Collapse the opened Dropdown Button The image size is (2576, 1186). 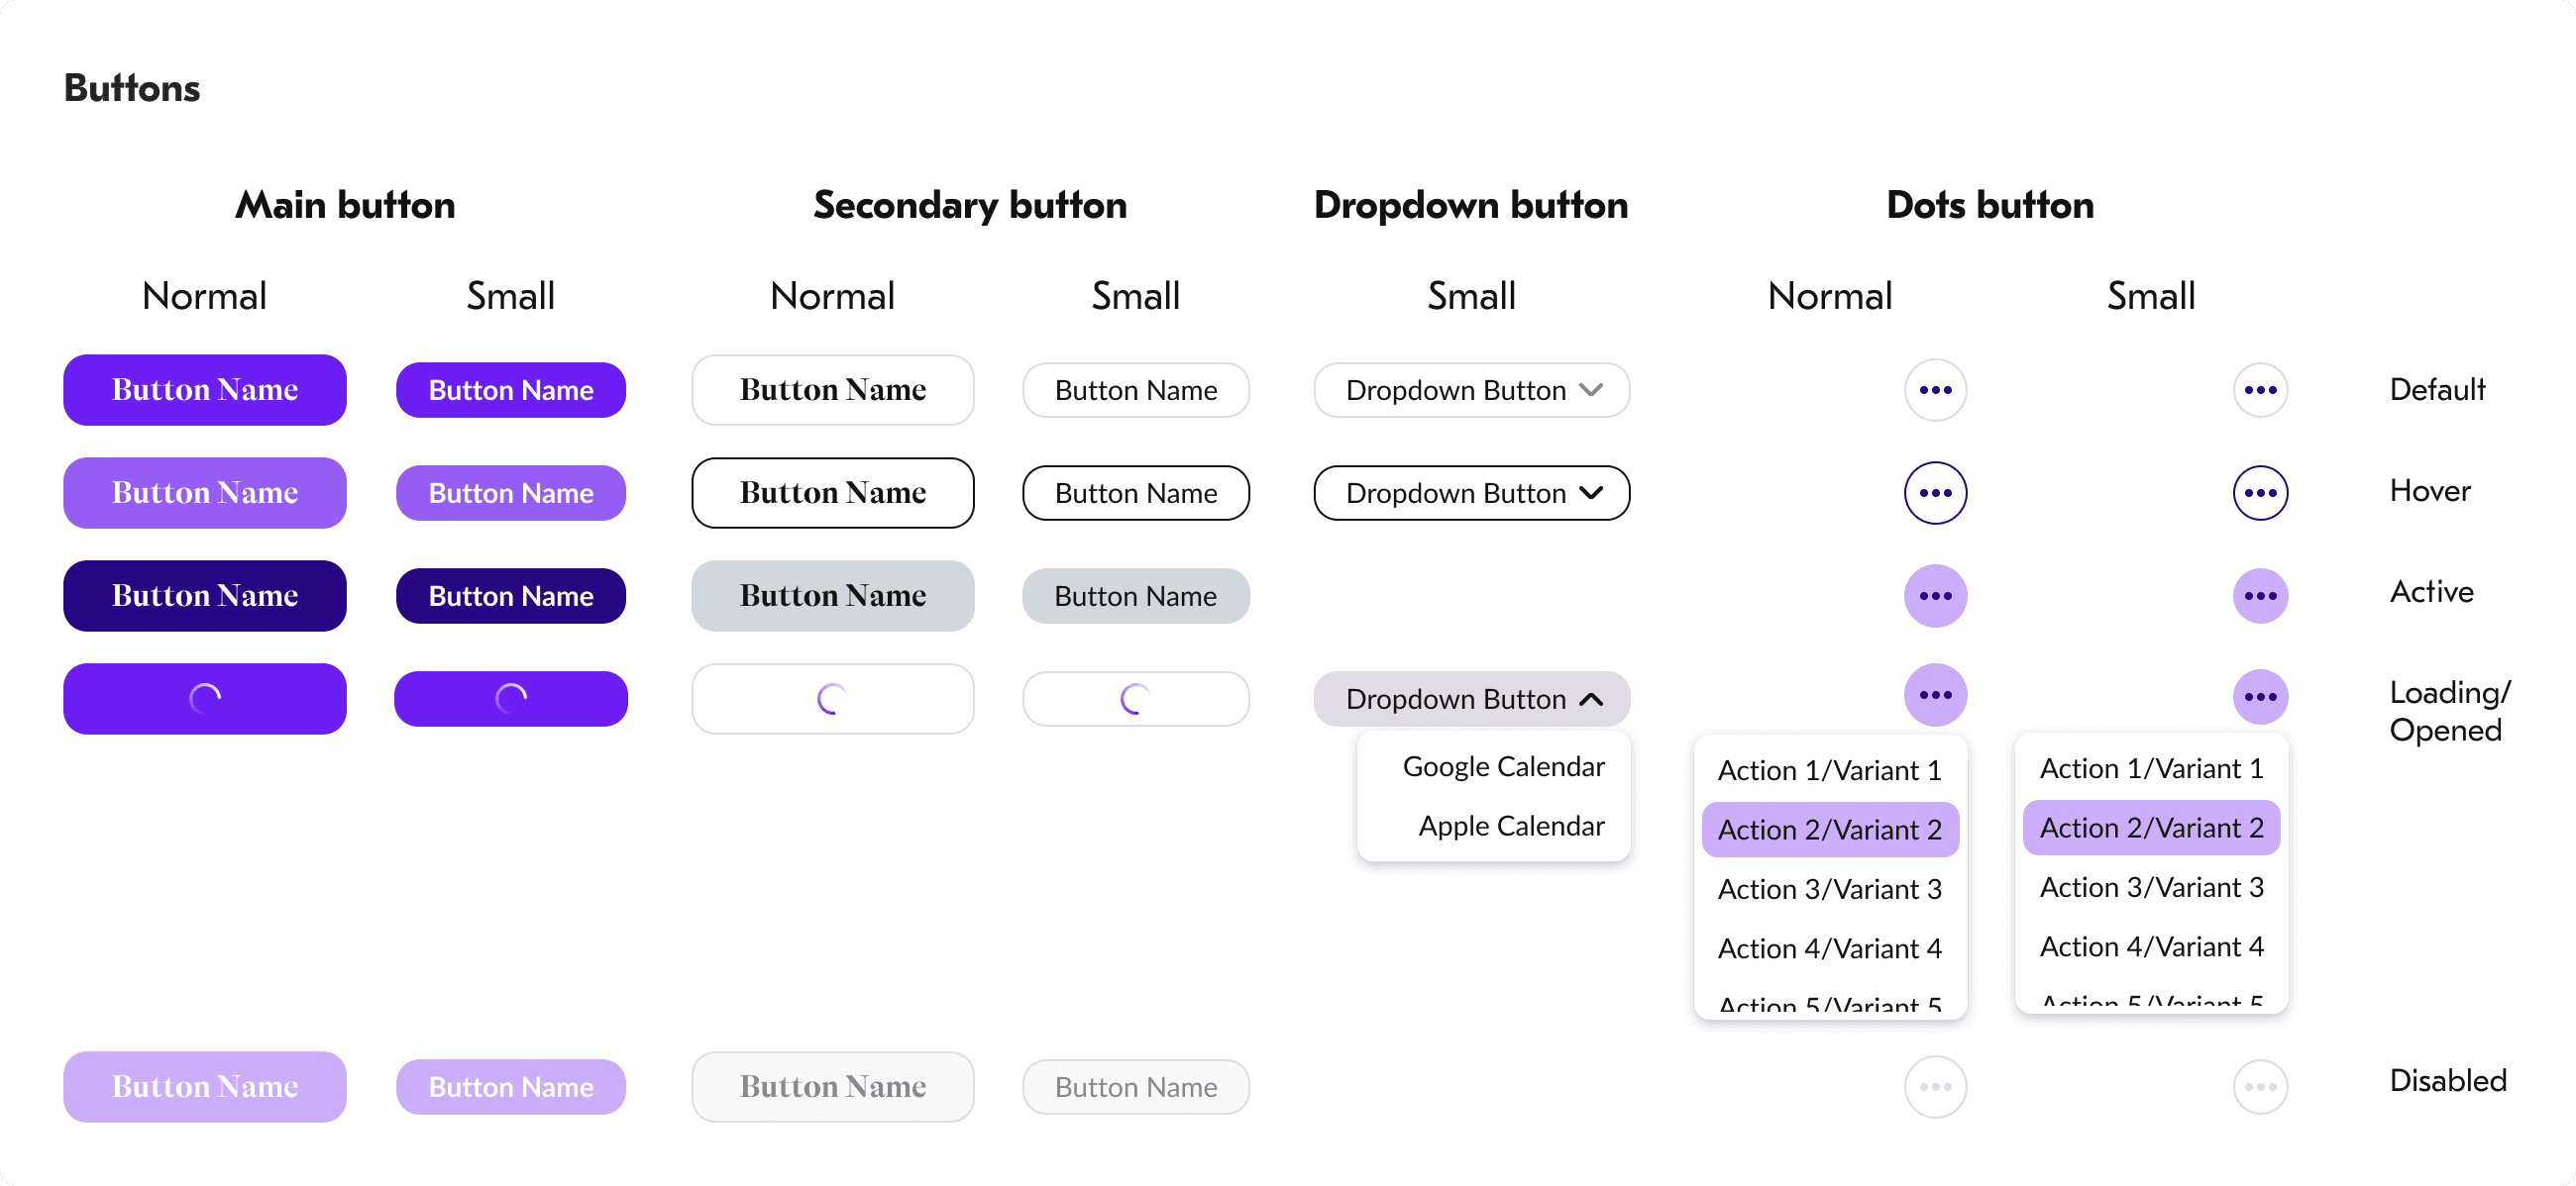[x=1470, y=698]
